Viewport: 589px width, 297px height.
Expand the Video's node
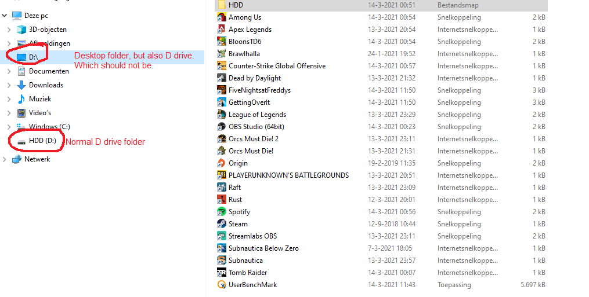tap(9, 112)
